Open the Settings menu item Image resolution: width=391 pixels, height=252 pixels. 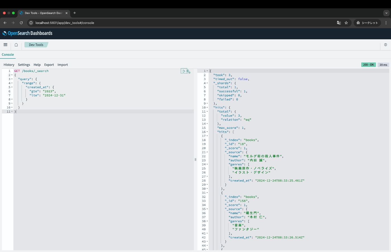pos(24,65)
